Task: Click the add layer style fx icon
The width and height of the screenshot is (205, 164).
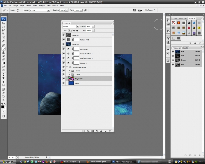Action: click(x=88, y=131)
